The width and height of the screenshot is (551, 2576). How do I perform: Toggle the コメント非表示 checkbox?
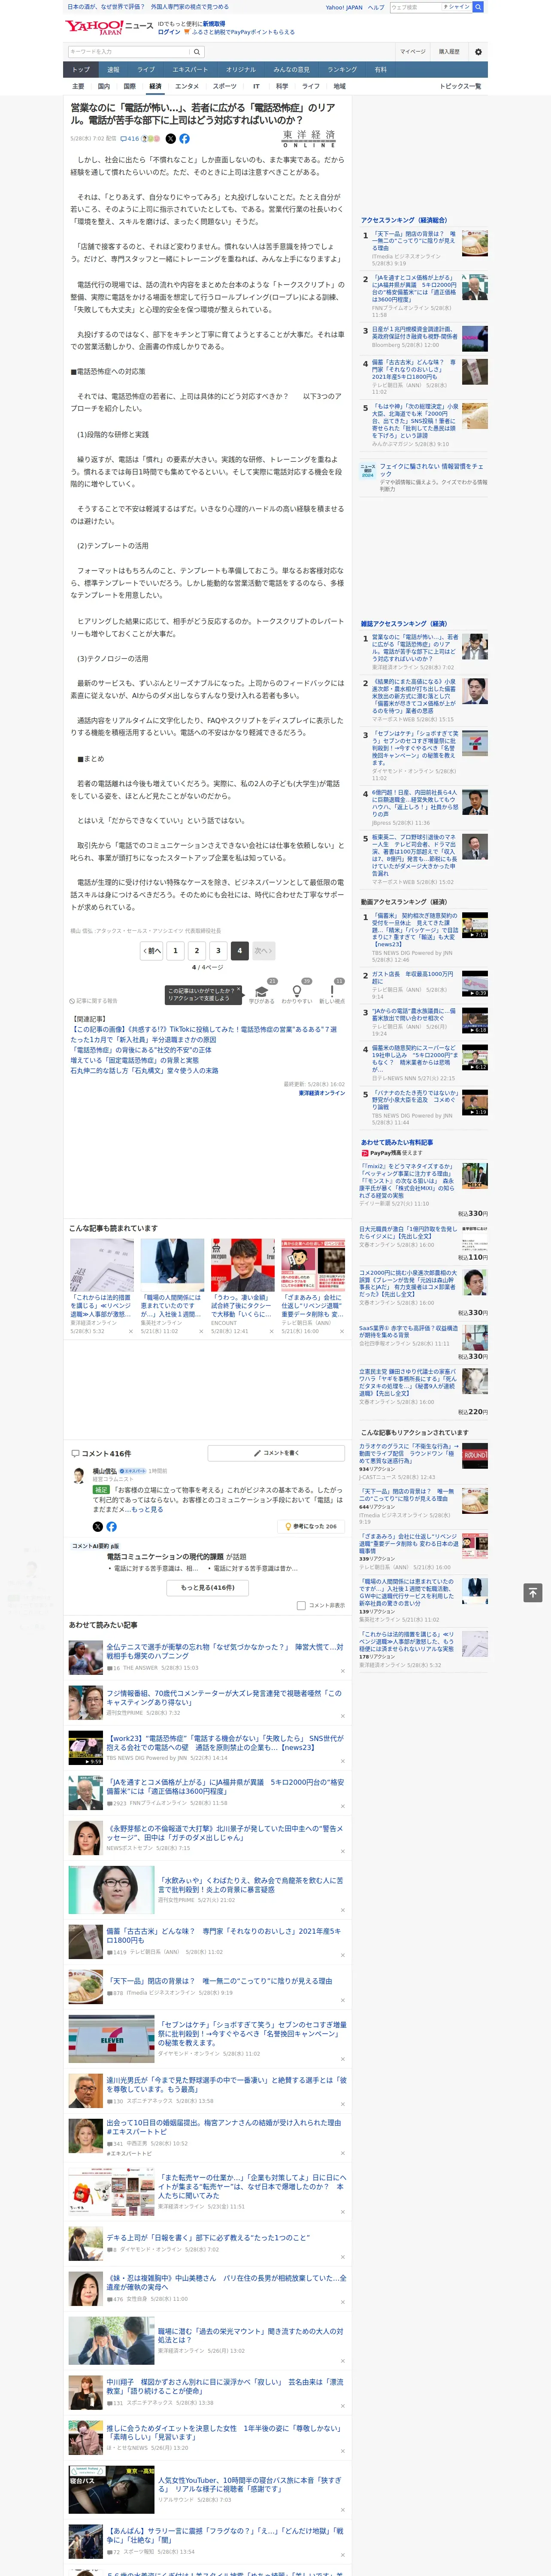[x=301, y=1606]
